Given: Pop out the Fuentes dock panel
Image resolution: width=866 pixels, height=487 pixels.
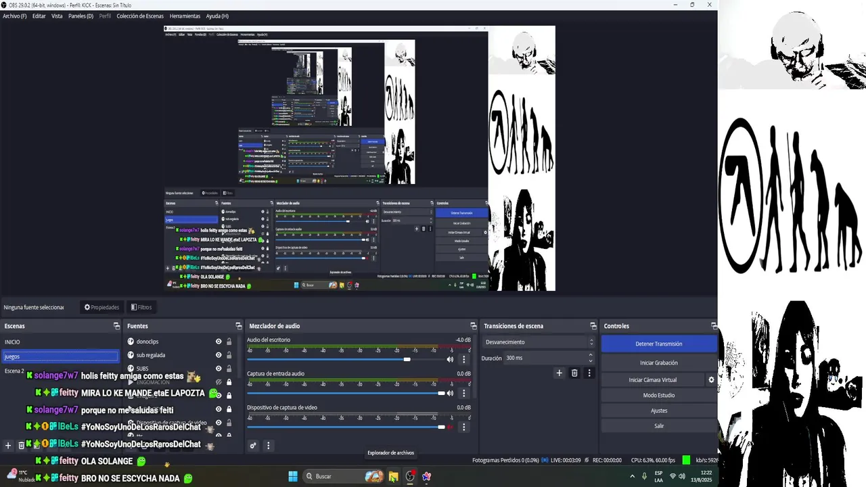Looking at the screenshot, I should [238, 326].
